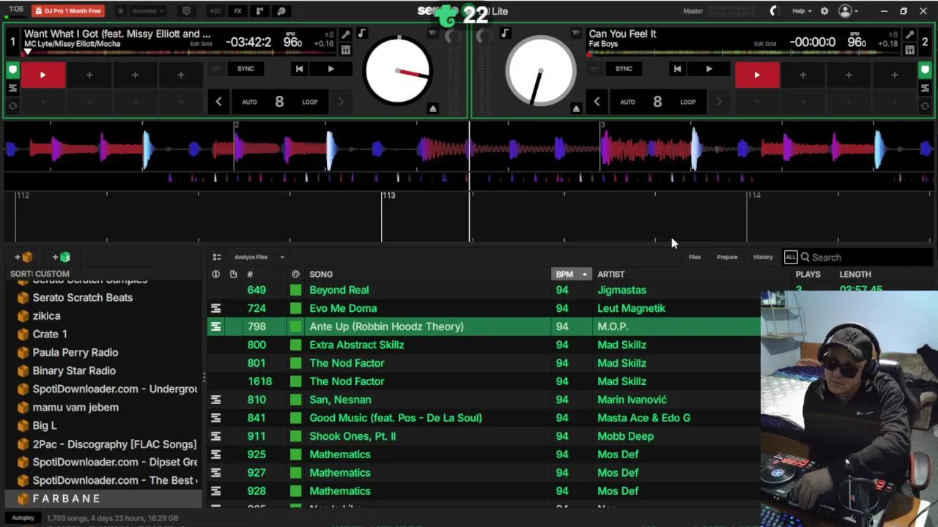938x527 pixels.
Task: Select deck 2 hot cue mode icon
Action: coord(925,70)
